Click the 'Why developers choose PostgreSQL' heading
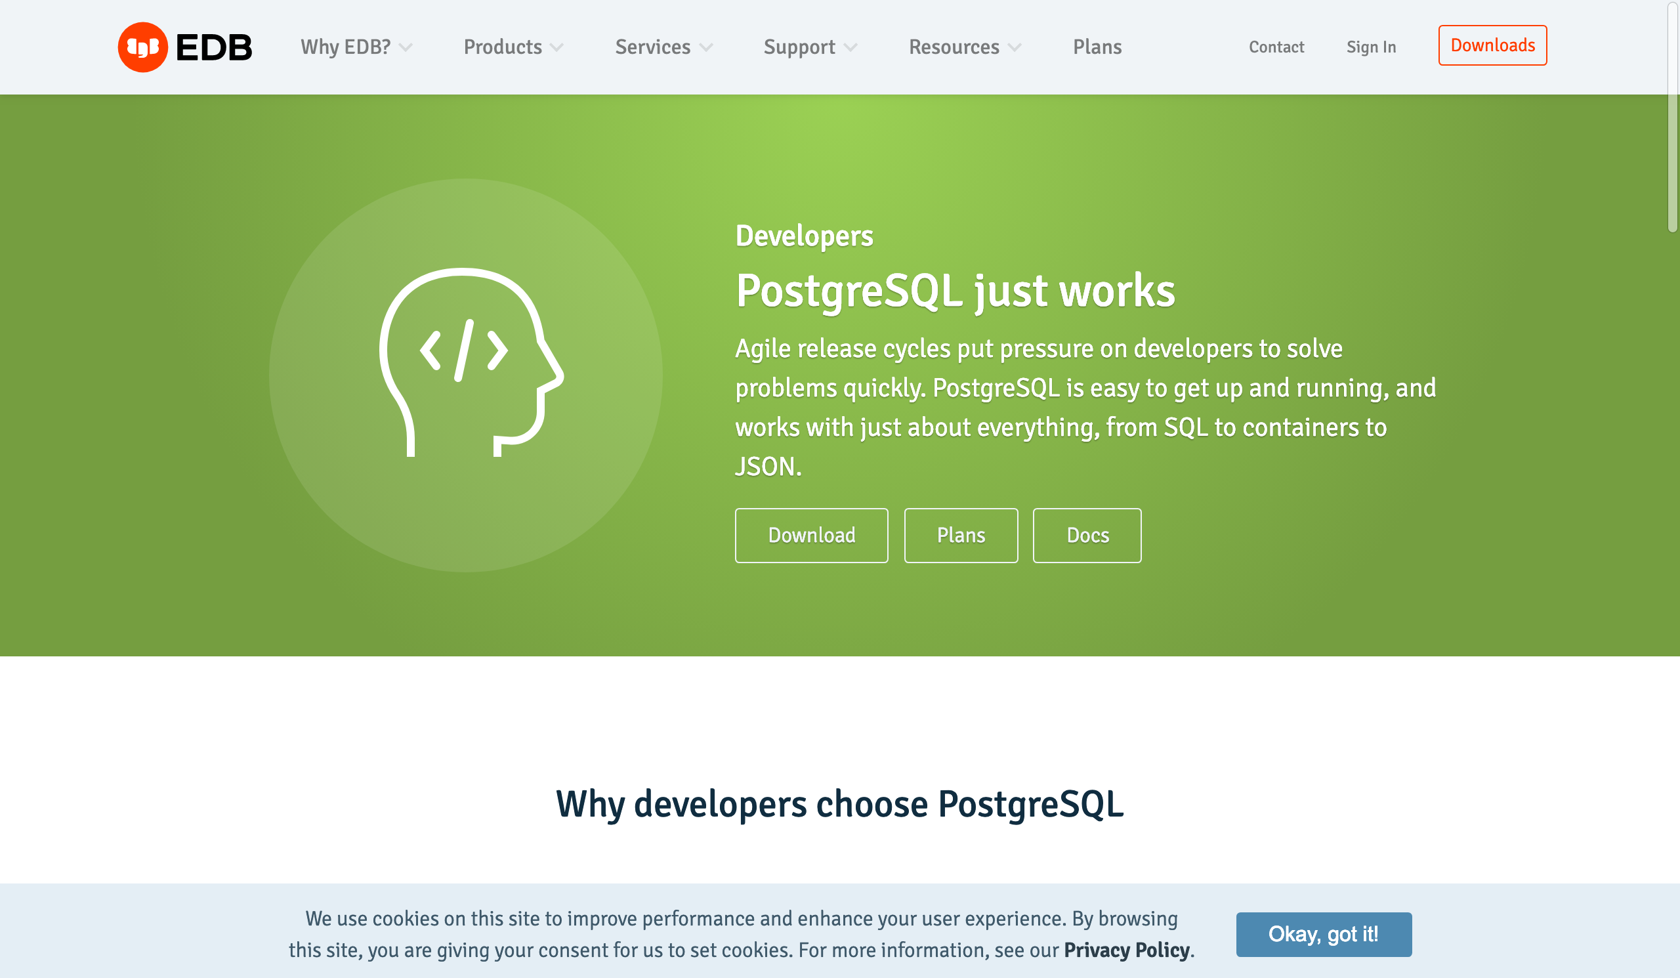The width and height of the screenshot is (1680, 978). tap(839, 804)
